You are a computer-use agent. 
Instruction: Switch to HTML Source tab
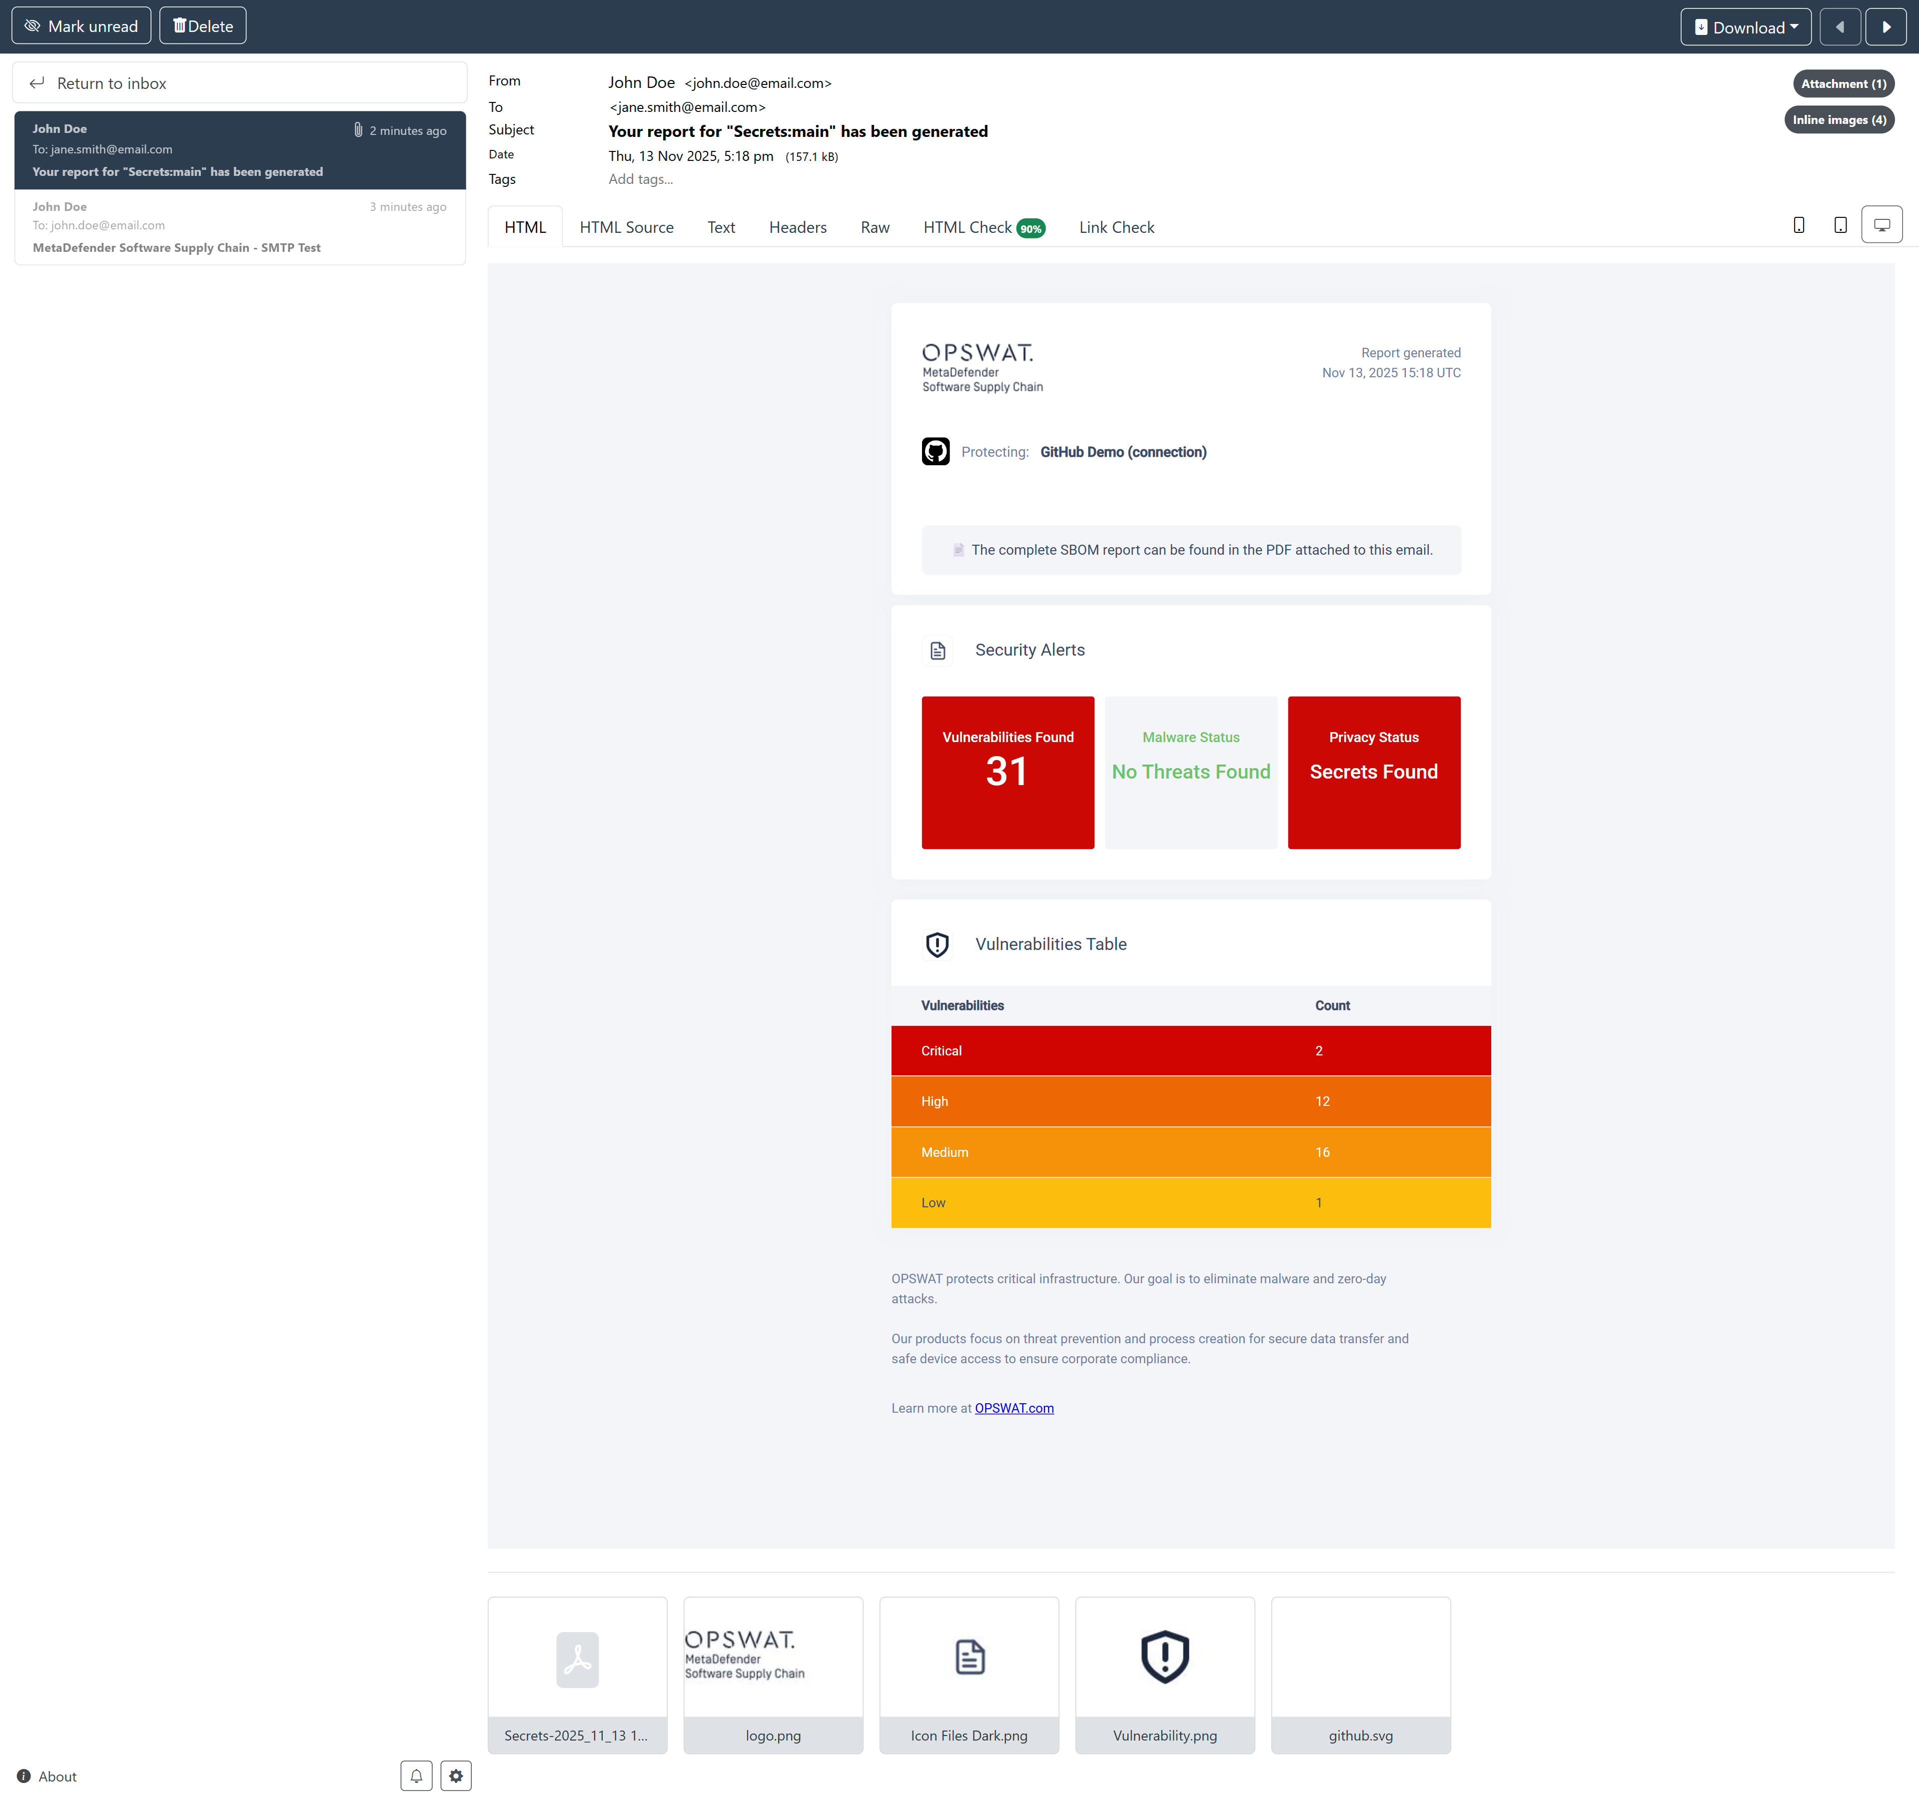pos(627,228)
